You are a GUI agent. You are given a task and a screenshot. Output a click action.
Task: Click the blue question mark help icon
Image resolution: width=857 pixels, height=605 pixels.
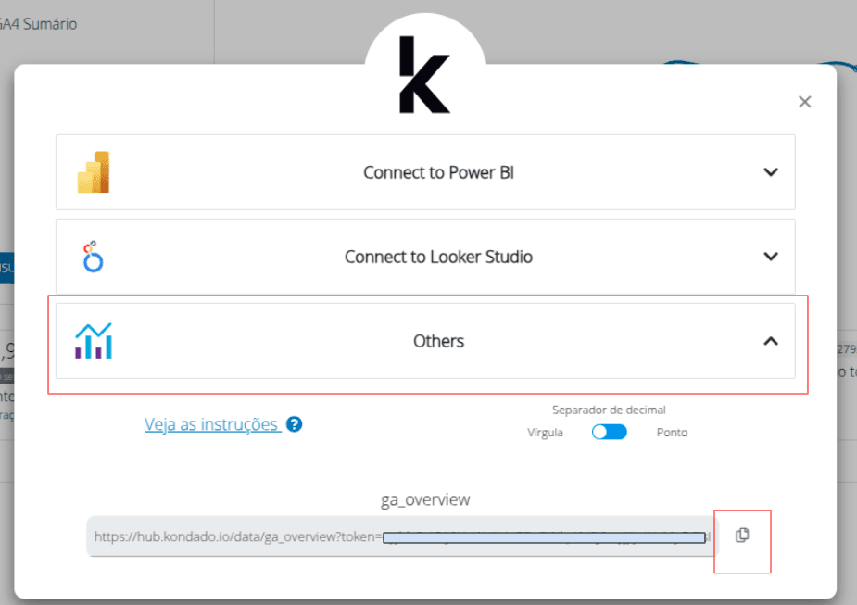tap(295, 424)
